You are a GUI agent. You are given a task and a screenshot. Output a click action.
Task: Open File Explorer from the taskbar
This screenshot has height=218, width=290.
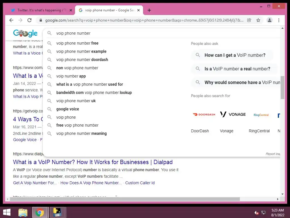coord(23,212)
